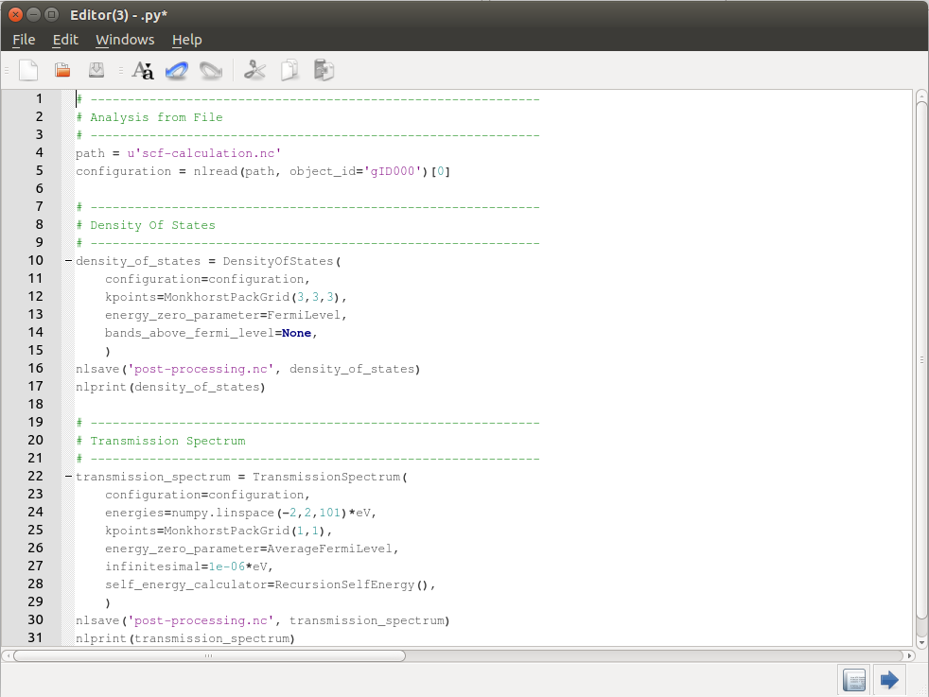Click the toolbar drag handle before the font icon
This screenshot has width=929, height=697.
pos(121,71)
